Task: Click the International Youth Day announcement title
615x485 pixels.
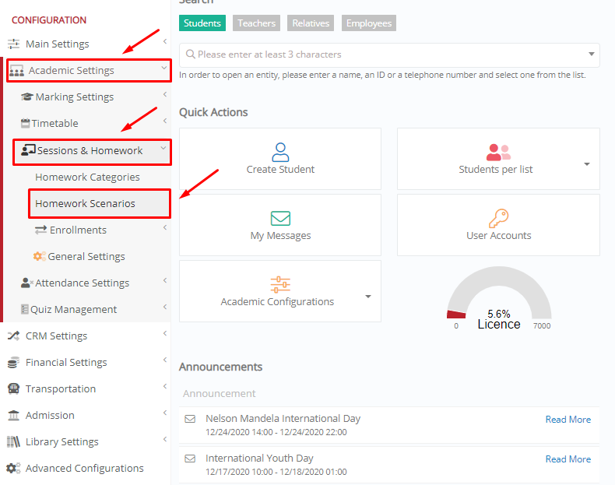Action: point(259,458)
